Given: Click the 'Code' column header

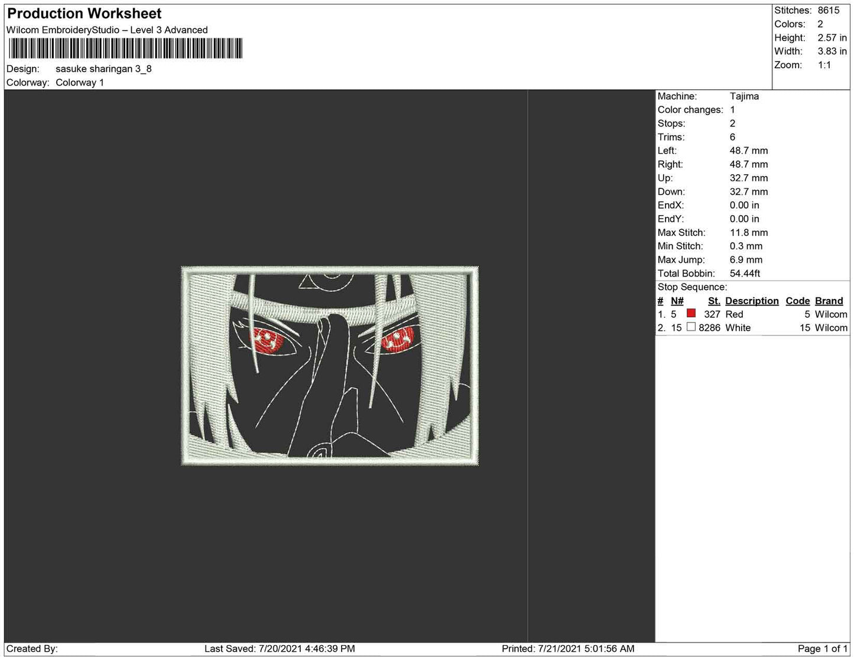Looking at the screenshot, I should tap(797, 301).
